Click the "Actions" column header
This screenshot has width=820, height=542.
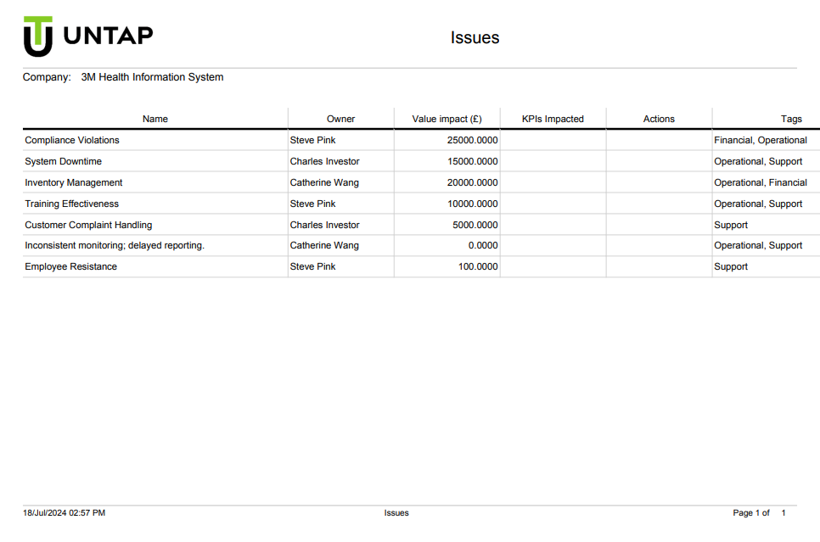(659, 119)
